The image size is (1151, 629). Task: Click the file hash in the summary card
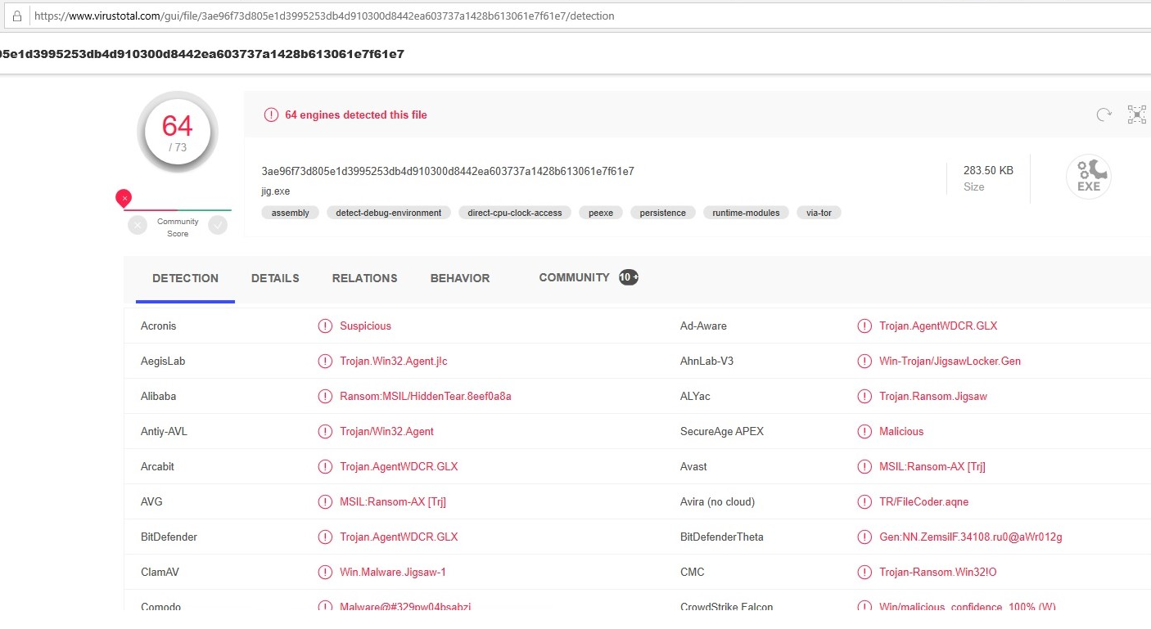click(448, 172)
